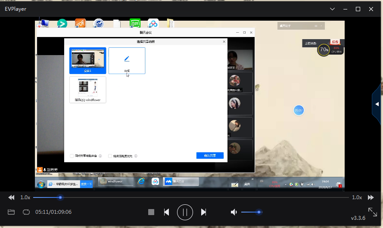
Task: Open the orange PDF desktop icon
Action: click(x=80, y=23)
